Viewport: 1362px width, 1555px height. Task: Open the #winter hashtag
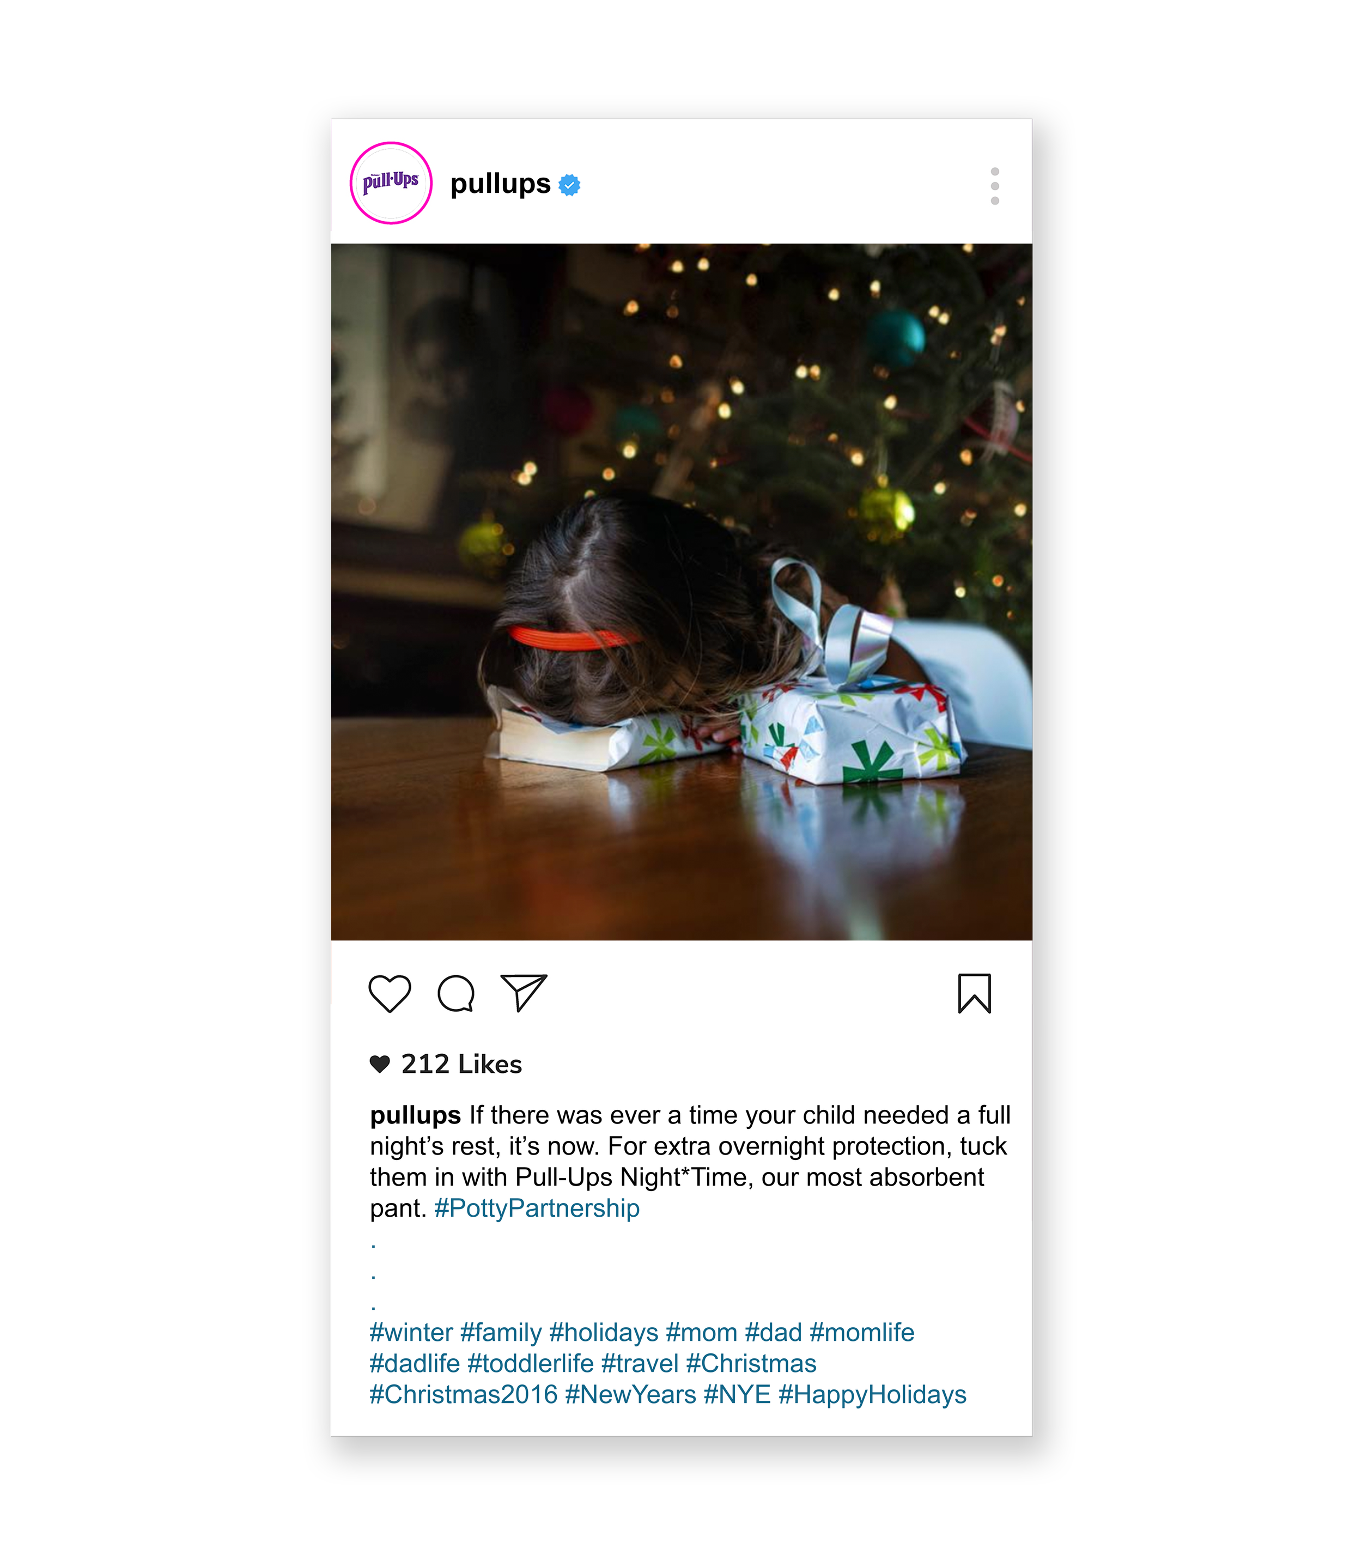pos(411,1332)
